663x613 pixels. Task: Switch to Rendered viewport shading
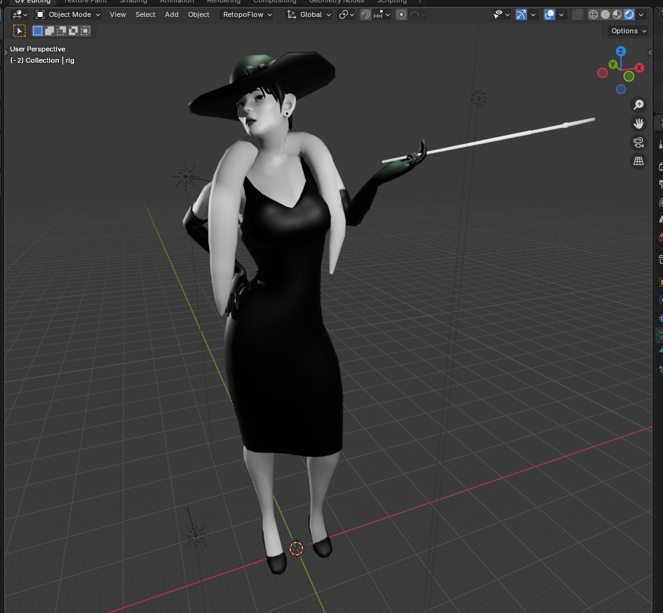tap(629, 15)
